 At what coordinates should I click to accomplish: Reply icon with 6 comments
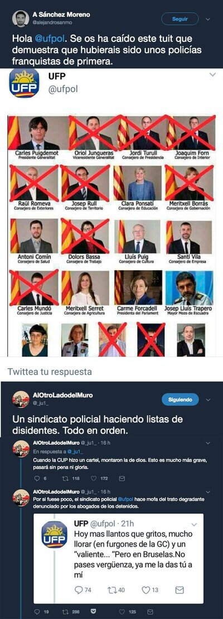coord(38,478)
